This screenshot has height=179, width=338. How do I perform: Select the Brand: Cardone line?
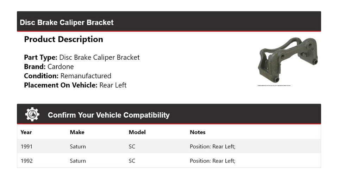click(x=49, y=67)
